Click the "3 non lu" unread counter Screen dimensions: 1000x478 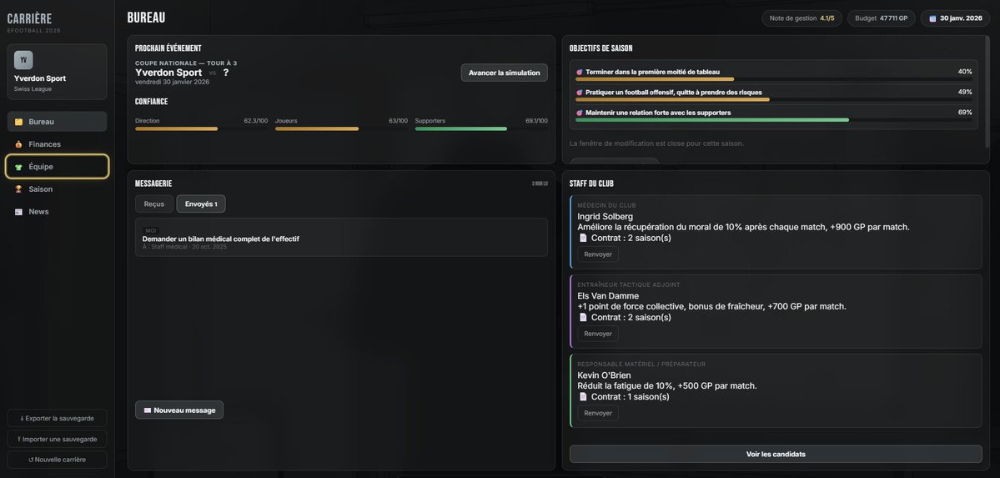point(540,184)
